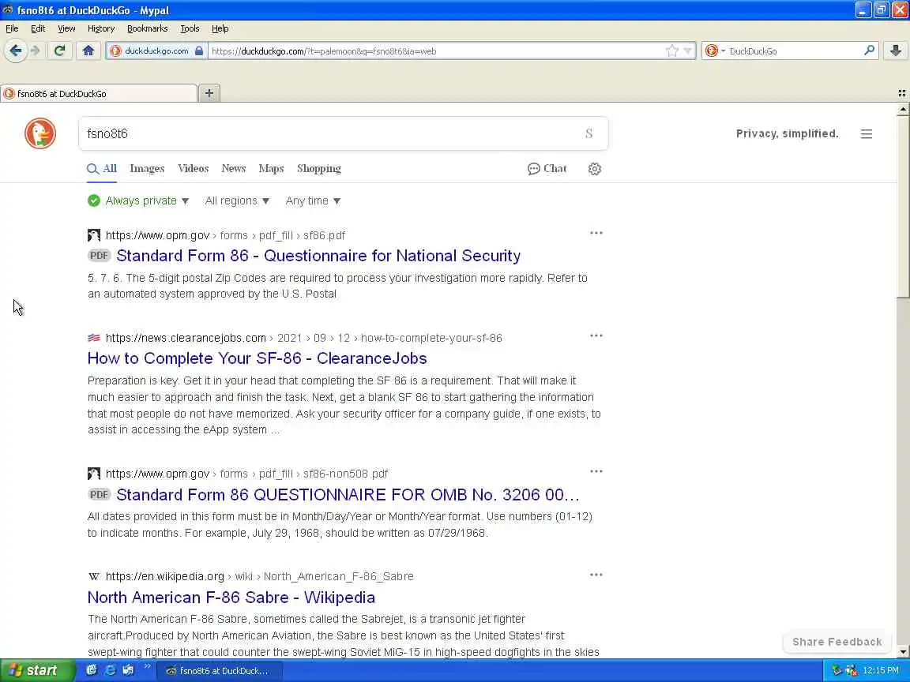The image size is (910, 682).
Task: Open options dots for sf86-non508.pdf result
Action: coord(596,471)
